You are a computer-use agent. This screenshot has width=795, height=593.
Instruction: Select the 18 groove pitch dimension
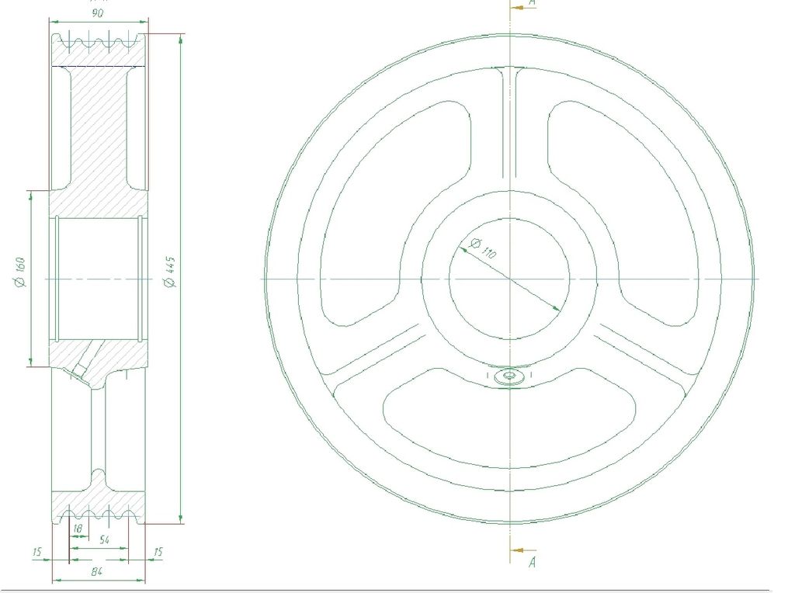(77, 529)
